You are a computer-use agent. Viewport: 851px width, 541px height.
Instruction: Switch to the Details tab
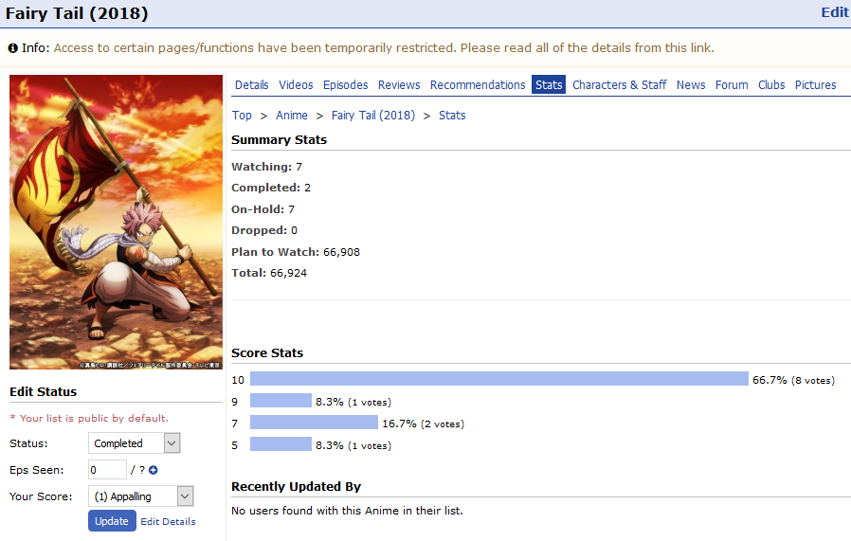pyautogui.click(x=251, y=85)
